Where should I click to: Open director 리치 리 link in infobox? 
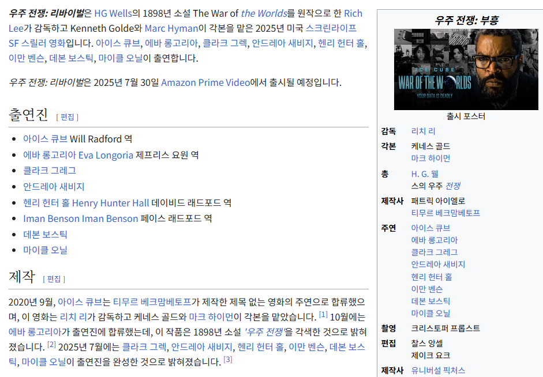click(423, 131)
